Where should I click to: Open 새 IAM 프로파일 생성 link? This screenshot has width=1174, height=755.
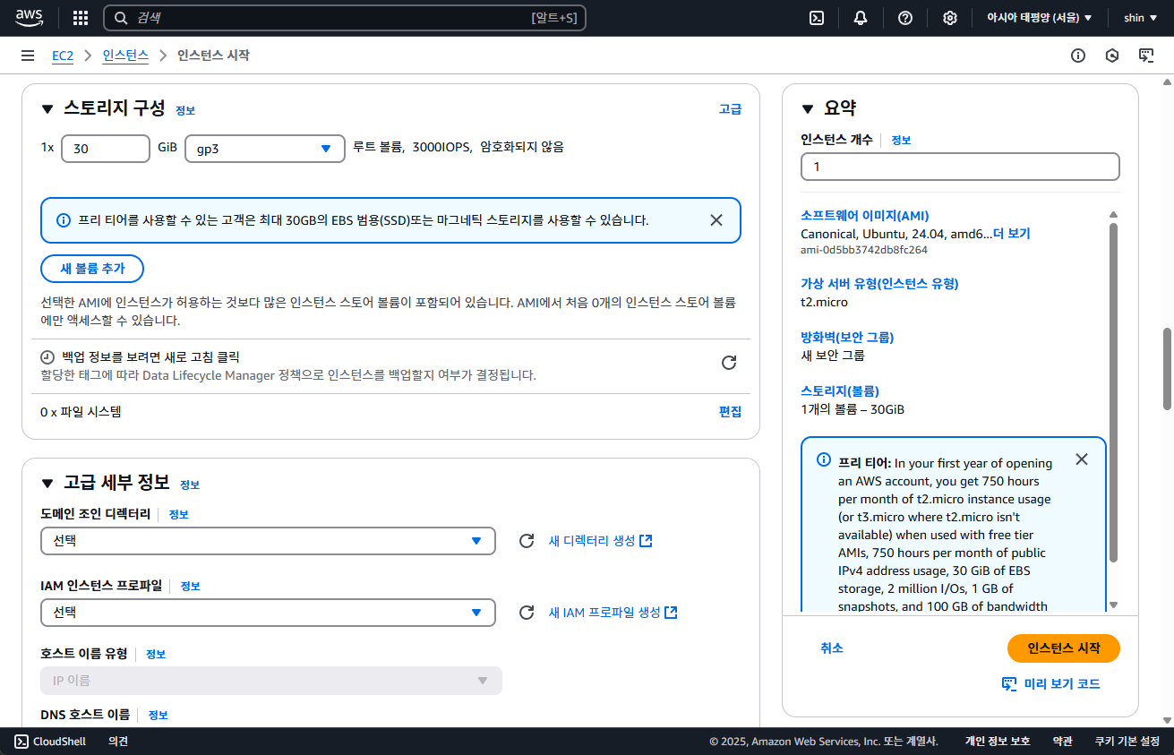(x=613, y=613)
